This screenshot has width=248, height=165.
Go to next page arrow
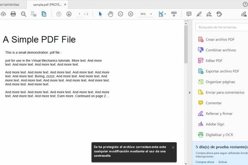tap(69, 14)
